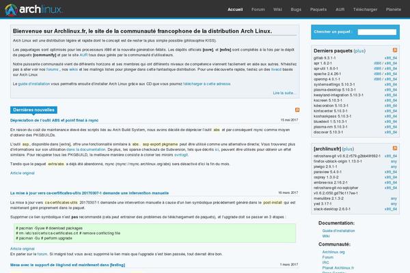The width and height of the screenshot is (410, 273).
Task: Open the AUR navigation item
Action: coord(340,10)
